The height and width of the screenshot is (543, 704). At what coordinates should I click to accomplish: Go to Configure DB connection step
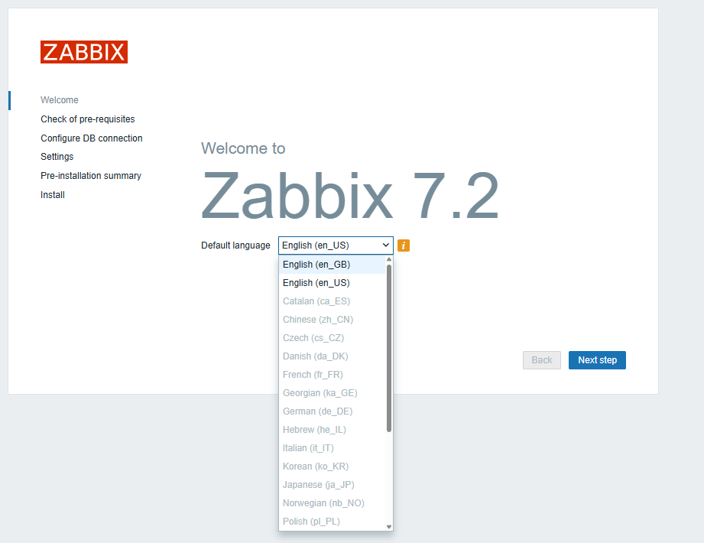(92, 138)
